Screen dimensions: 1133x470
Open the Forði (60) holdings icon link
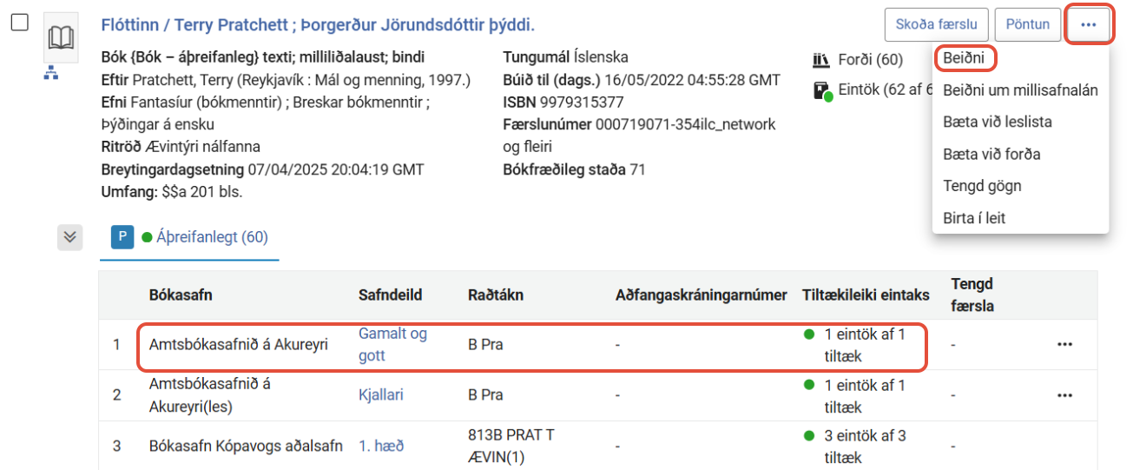[820, 60]
